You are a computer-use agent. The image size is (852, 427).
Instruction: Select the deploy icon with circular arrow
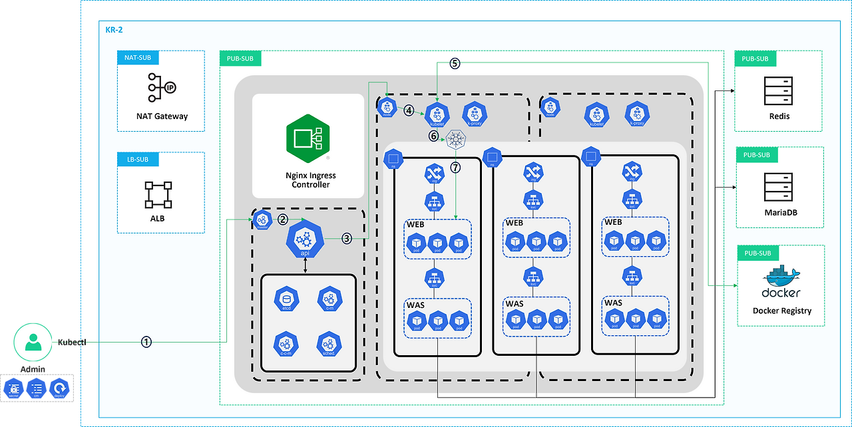click(59, 388)
